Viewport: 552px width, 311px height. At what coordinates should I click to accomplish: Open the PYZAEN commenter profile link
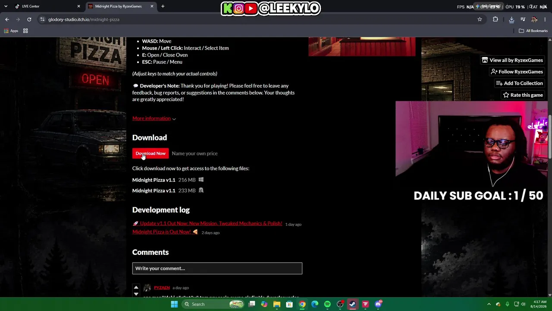(x=162, y=288)
